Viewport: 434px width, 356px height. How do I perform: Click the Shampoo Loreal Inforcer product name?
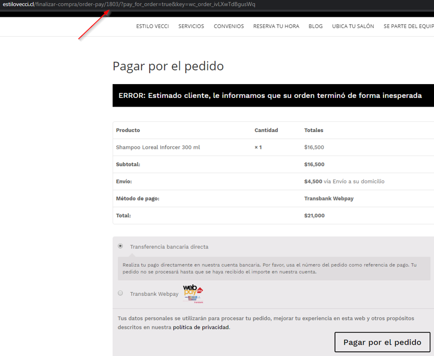coord(158,147)
